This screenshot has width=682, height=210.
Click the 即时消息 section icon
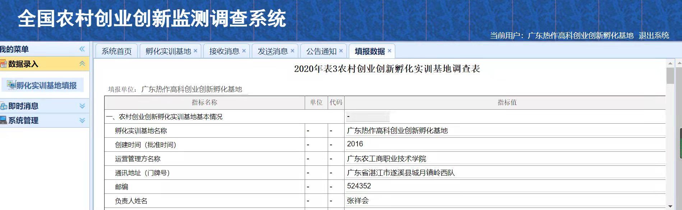(3, 106)
